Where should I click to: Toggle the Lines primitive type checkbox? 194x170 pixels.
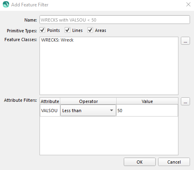(x=67, y=30)
